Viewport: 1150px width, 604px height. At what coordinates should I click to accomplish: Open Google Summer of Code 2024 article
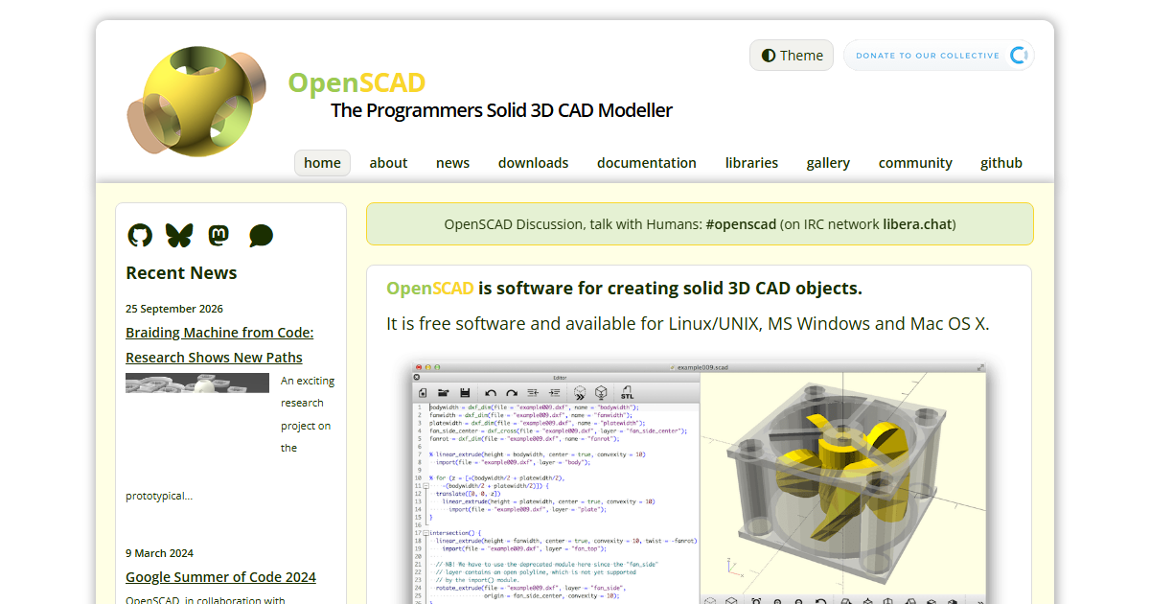point(220,577)
